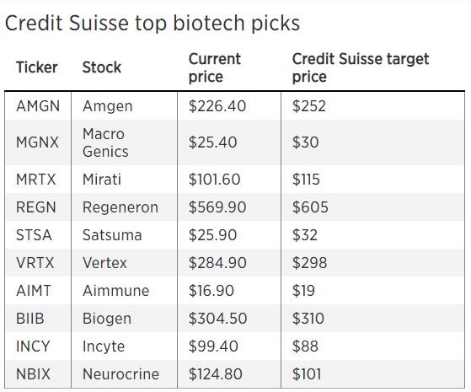This screenshot has height=392, width=471.
Task: Click Regeneron target price $605
Action: pos(310,207)
